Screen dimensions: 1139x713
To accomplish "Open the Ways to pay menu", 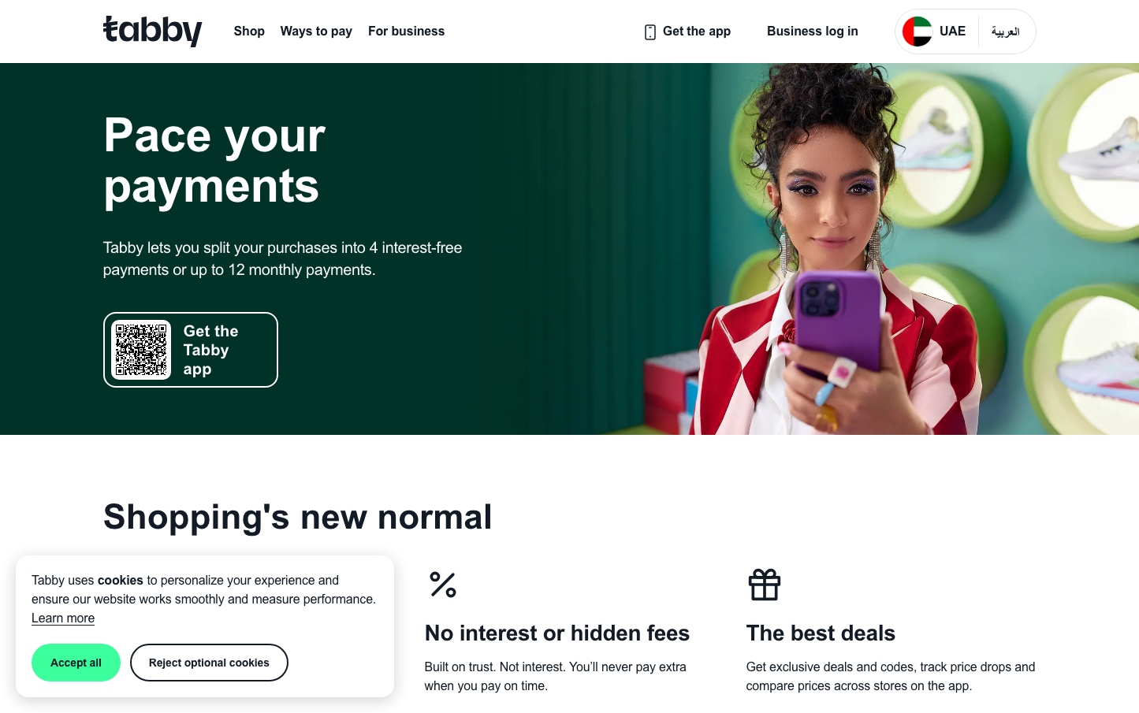I will click(316, 32).
